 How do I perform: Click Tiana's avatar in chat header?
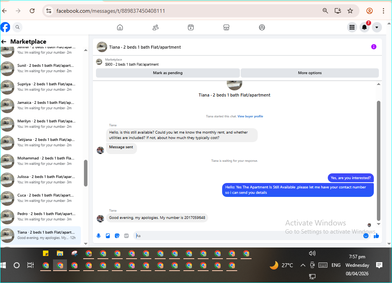pyautogui.click(x=102, y=47)
